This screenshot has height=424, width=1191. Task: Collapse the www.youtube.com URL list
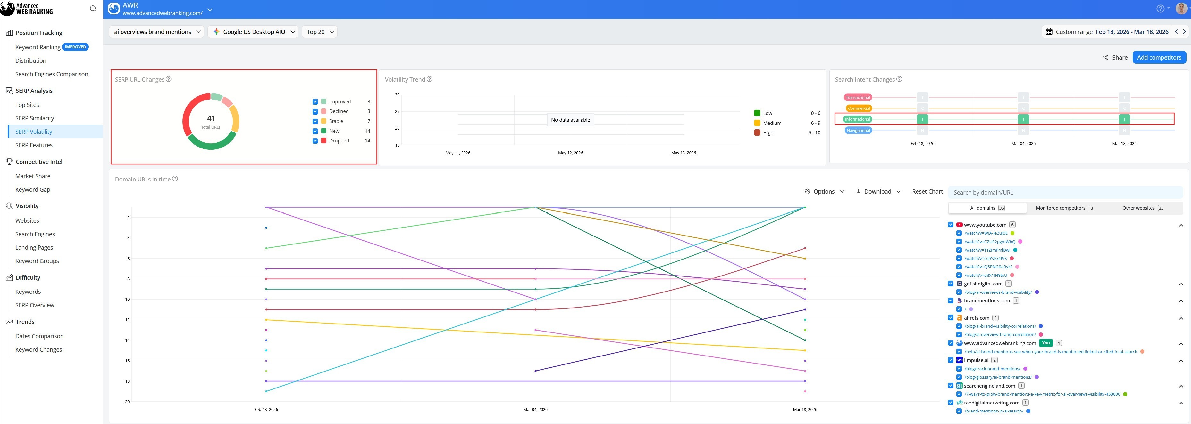(x=1181, y=225)
